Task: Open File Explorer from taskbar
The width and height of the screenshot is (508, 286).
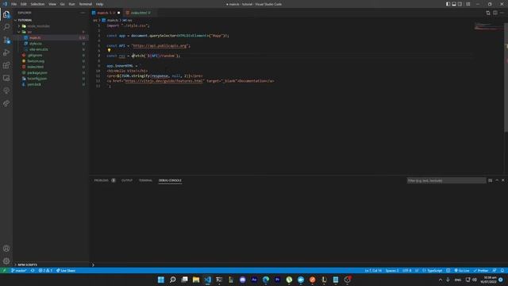Action: tap(196, 280)
